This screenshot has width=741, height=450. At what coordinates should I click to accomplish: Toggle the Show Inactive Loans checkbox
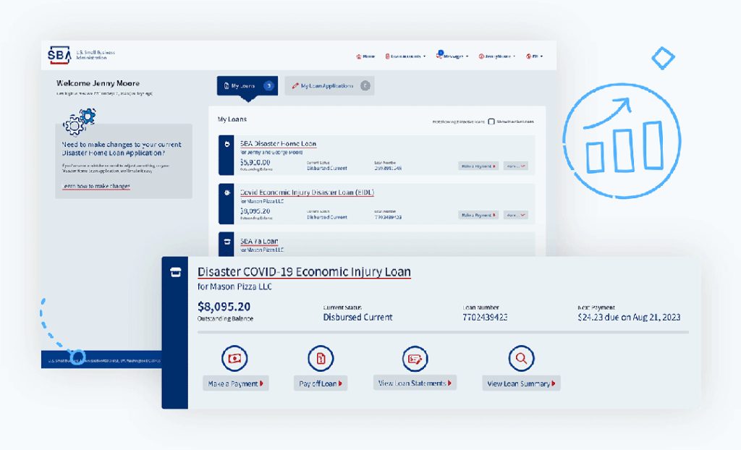point(491,122)
